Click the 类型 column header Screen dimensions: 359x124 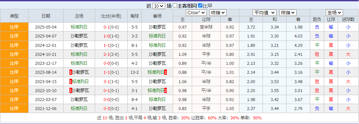[14, 16]
